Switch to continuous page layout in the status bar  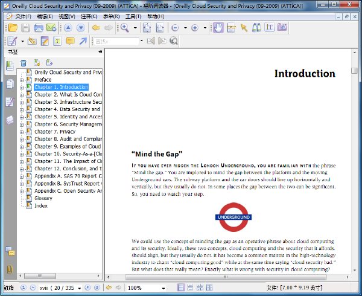pyautogui.click(x=190, y=288)
